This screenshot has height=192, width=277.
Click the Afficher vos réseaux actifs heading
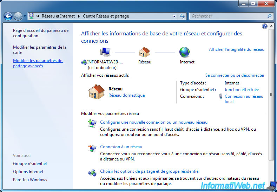[x=105, y=75]
